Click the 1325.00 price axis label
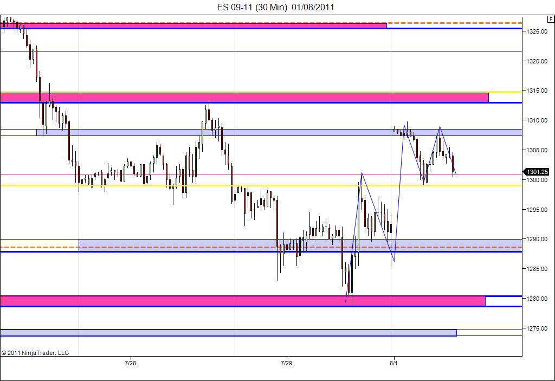555x381 pixels. click(537, 31)
